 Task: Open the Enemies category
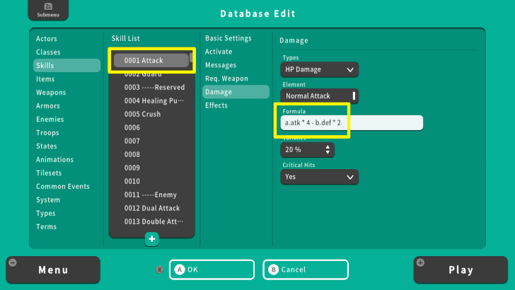[50, 120]
